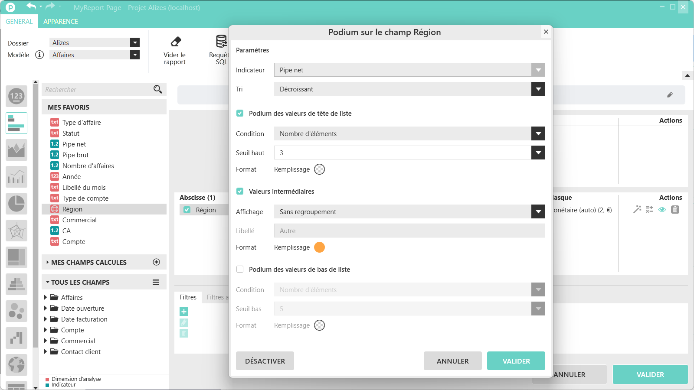Uncheck the Valeurs intermédiaires checkbox
Image resolution: width=694 pixels, height=390 pixels.
[x=240, y=191]
